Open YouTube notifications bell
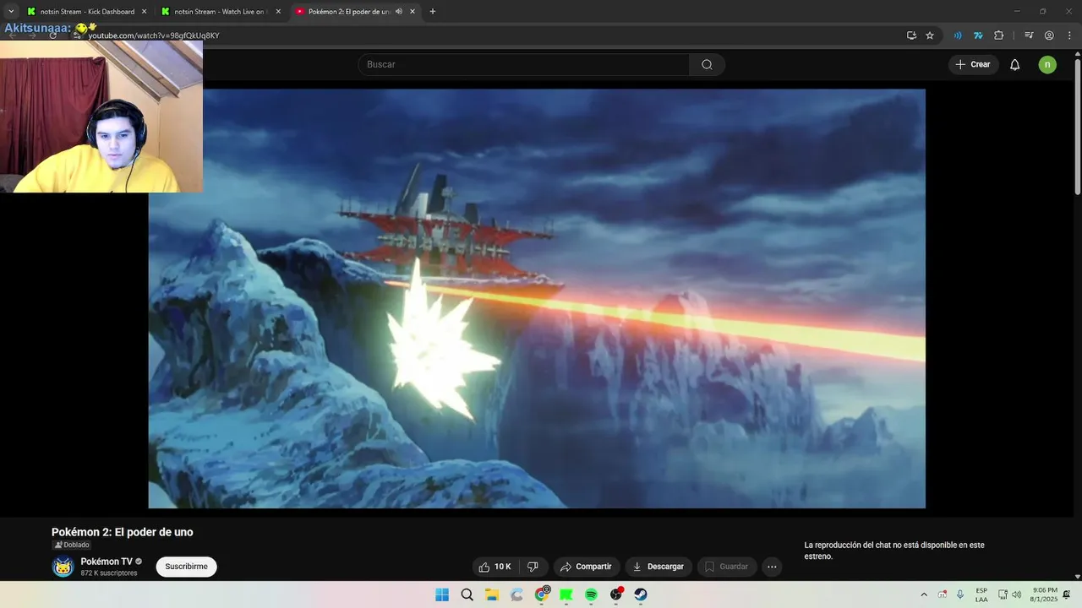Image resolution: width=1082 pixels, height=608 pixels. tap(1015, 64)
